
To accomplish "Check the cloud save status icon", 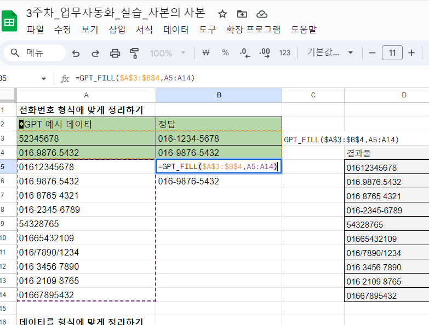I will [262, 14].
